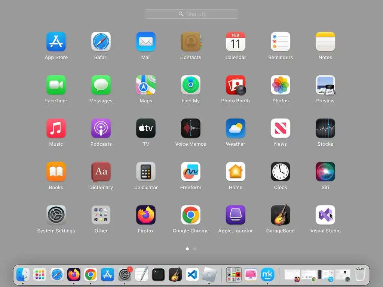The height and width of the screenshot is (287, 383).
Task: Open Calendar showing FEB 11
Action: [236, 41]
